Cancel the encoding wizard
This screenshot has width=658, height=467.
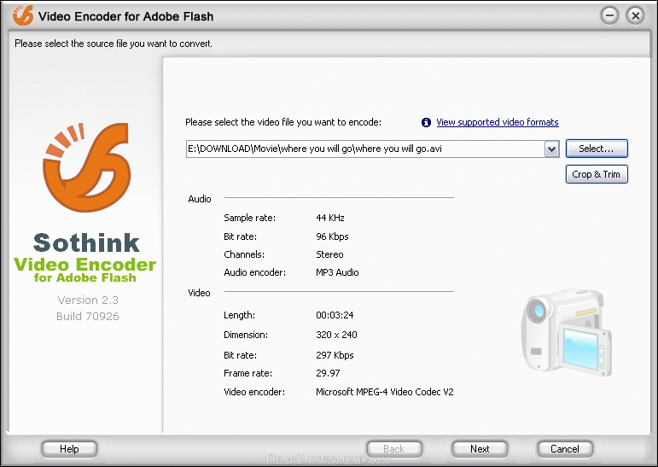[x=565, y=448]
